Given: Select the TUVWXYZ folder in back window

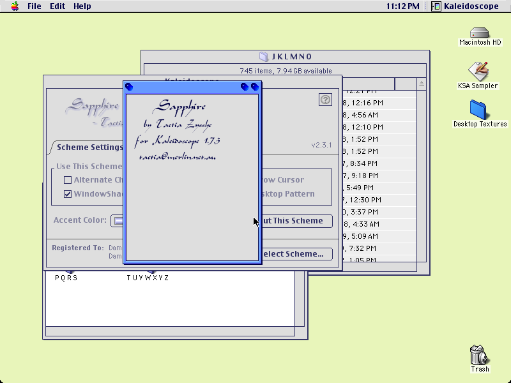Looking at the screenshot, I should [x=148, y=278].
